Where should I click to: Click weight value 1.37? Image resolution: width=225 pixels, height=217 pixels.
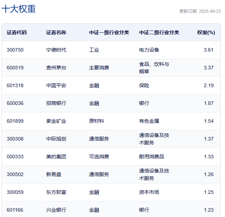(x=209, y=139)
